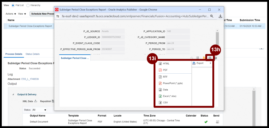Viewport: 269px width, 128px height.
Task: Download XML Data via its download icon
Action: tap(35, 101)
